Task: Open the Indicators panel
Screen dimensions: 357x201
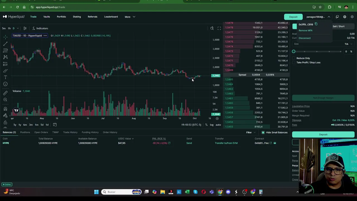Action: coord(40,28)
